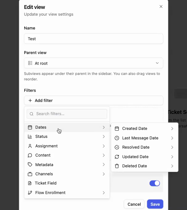The width and height of the screenshot is (187, 210).
Task: Select Last Message Date filter
Action: click(x=140, y=138)
